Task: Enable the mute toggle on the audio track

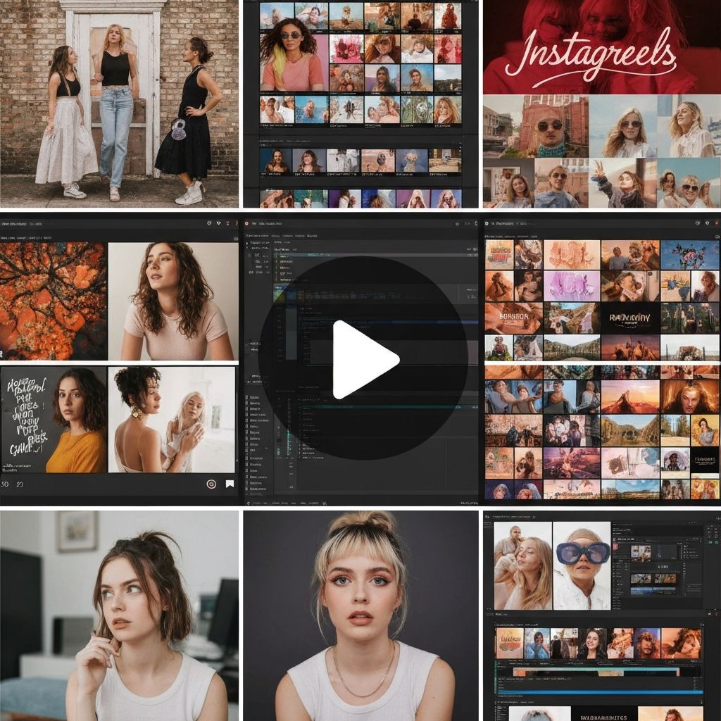Action: 499,687
